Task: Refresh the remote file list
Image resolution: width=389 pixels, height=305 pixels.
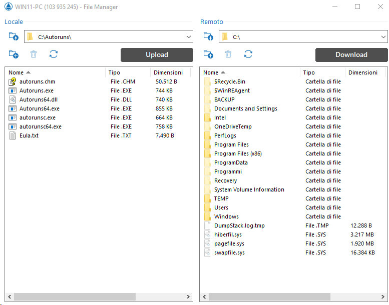Action: [248, 54]
